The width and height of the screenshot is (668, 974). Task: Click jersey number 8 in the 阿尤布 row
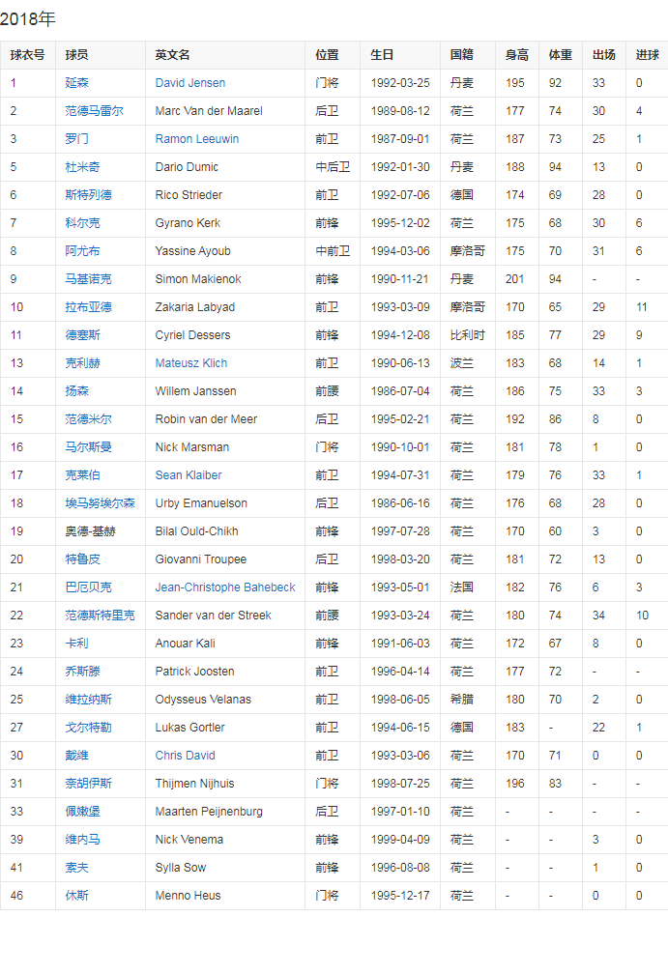point(14,251)
